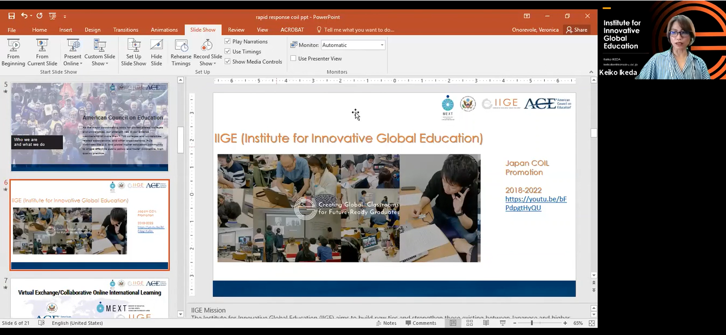Click the 65% zoom level
Image resolution: width=726 pixels, height=335 pixels.
(578, 323)
